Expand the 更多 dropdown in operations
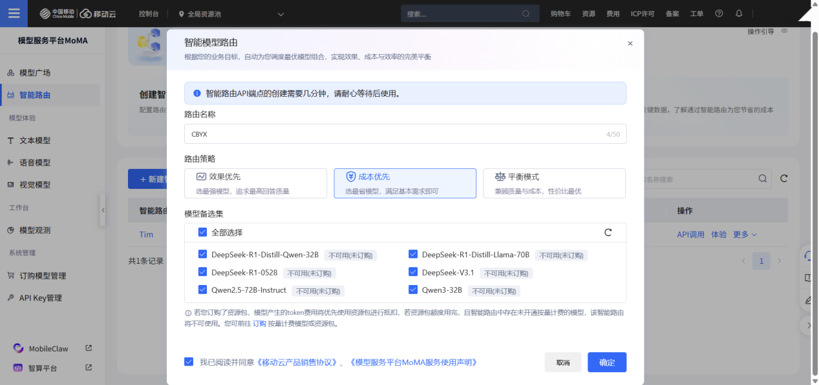The width and height of the screenshot is (819, 385). pyautogui.click(x=745, y=235)
